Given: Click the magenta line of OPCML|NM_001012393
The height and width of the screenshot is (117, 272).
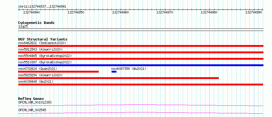Looking at the screenshot, I should tap(141, 105).
